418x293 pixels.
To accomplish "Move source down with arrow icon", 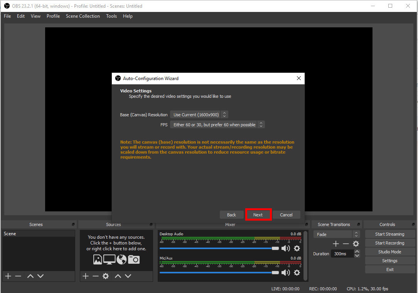I will pyautogui.click(x=128, y=276).
